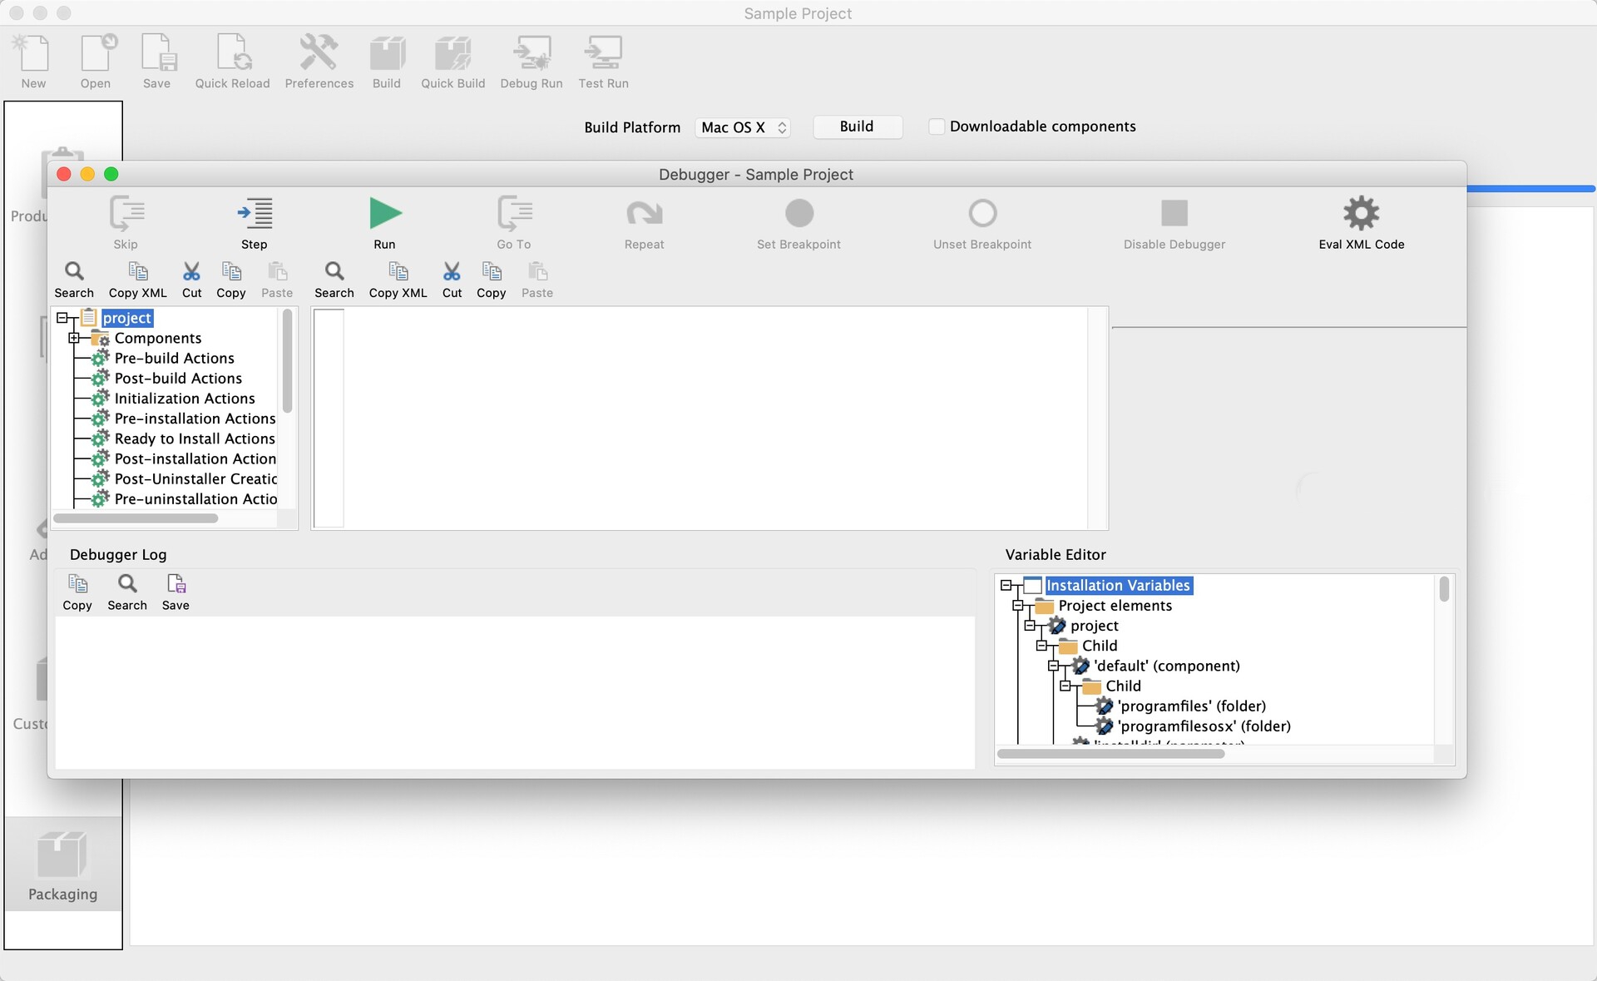Select Initialization Actions tree item
Image resolution: width=1597 pixels, height=981 pixels.
[185, 399]
